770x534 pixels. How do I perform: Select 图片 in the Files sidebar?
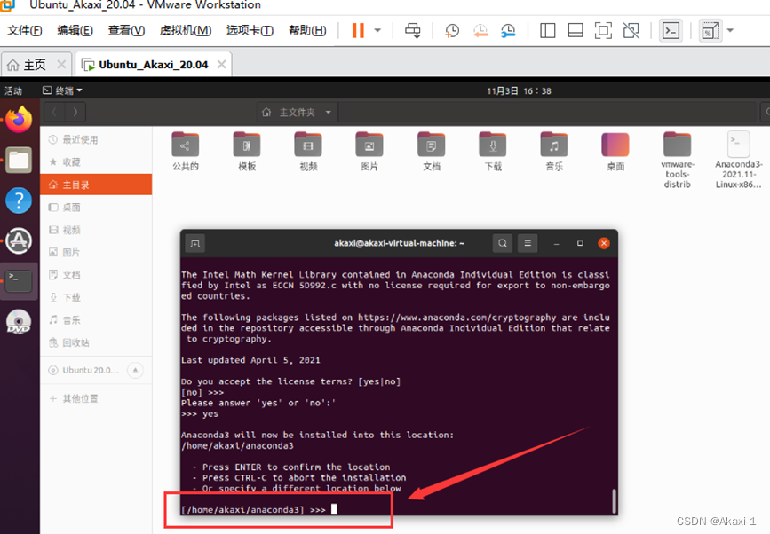(96, 253)
